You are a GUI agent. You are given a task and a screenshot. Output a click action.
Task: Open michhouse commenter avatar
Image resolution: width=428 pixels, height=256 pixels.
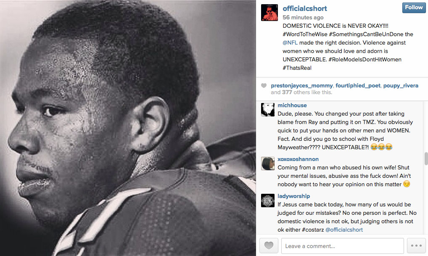click(x=268, y=110)
